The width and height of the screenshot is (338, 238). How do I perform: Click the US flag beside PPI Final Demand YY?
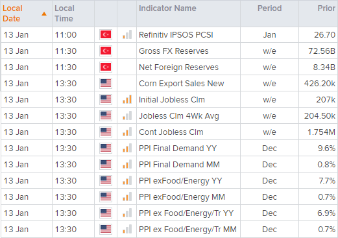tap(106, 148)
